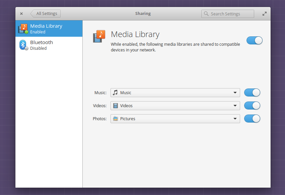Click the magnifier icon in Search Settings

pyautogui.click(x=206, y=14)
